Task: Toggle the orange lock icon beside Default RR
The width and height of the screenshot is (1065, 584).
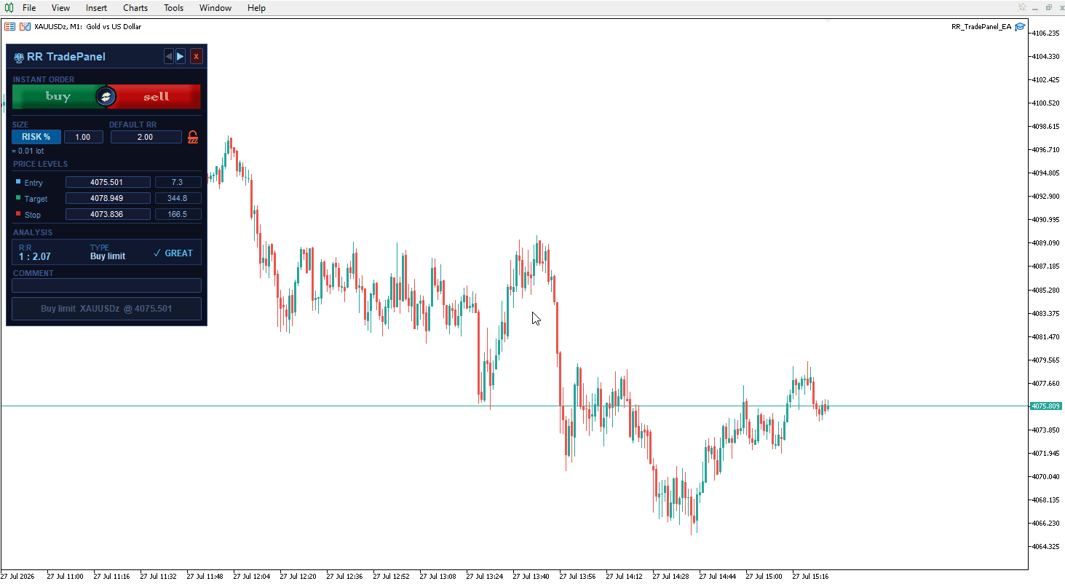Action: 193,137
